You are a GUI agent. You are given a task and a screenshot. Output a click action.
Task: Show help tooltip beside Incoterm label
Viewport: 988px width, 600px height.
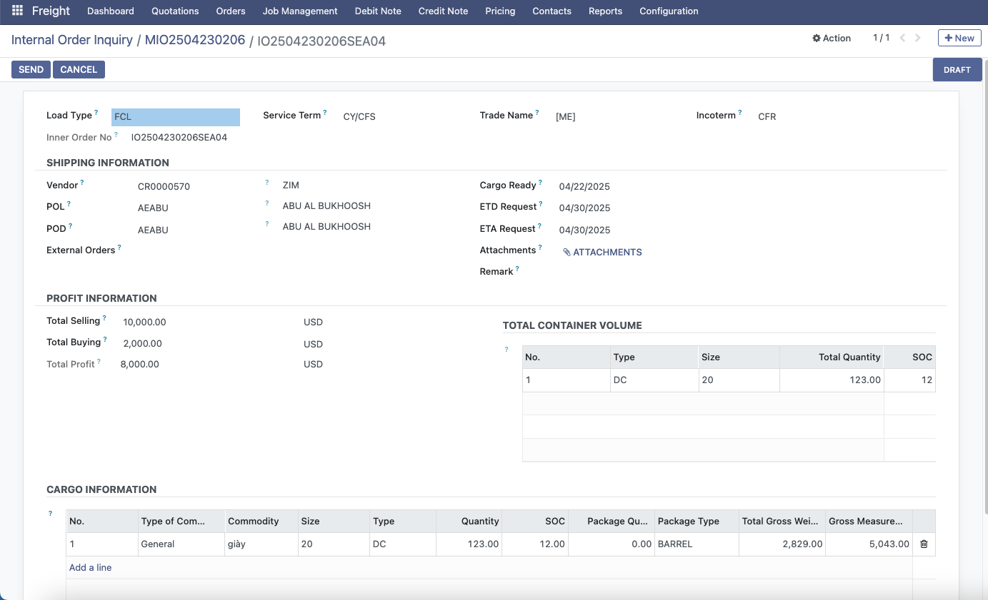tap(740, 113)
